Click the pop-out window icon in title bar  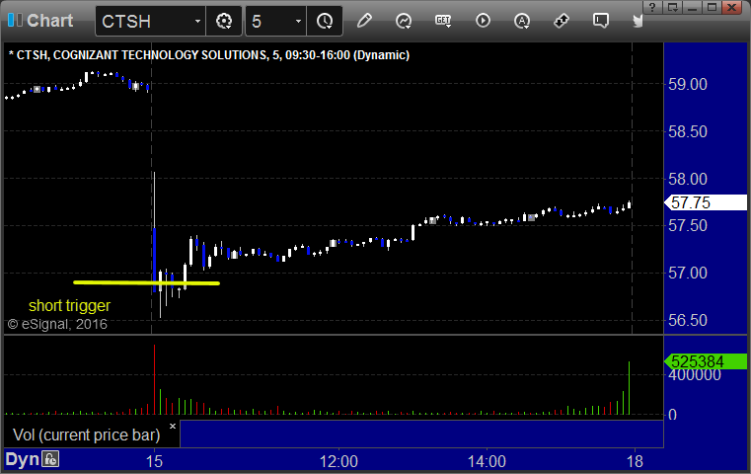[x=672, y=7]
